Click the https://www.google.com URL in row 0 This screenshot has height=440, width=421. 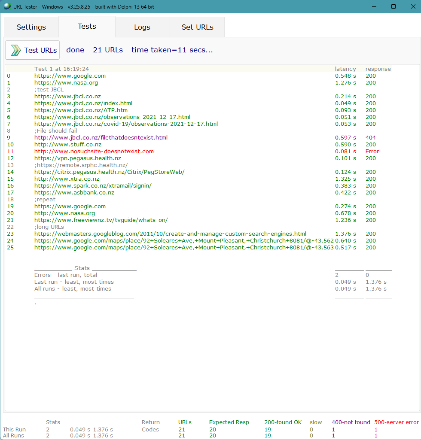(70, 76)
